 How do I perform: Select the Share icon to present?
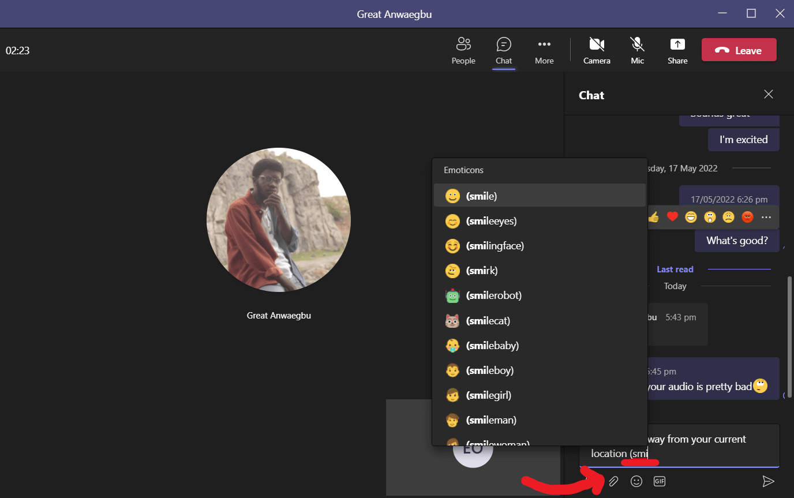pyautogui.click(x=677, y=50)
